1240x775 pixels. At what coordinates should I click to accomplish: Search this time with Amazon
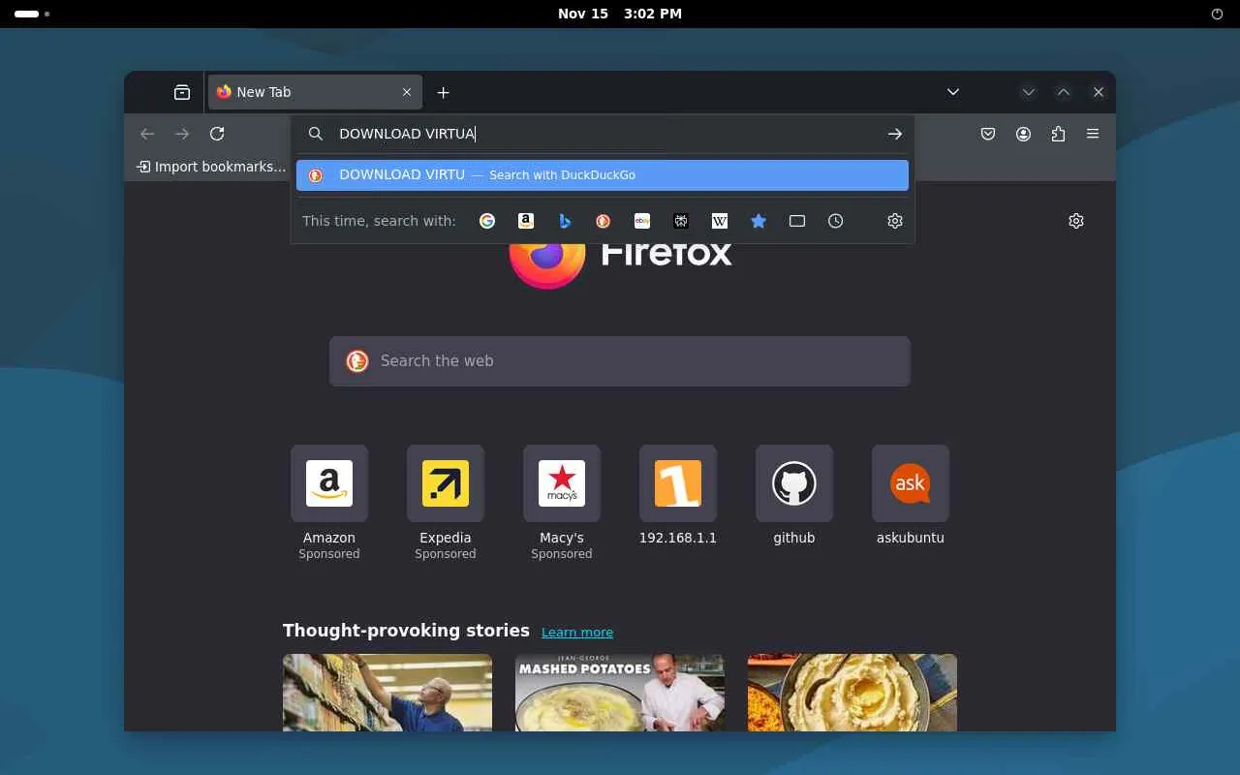[x=526, y=221]
